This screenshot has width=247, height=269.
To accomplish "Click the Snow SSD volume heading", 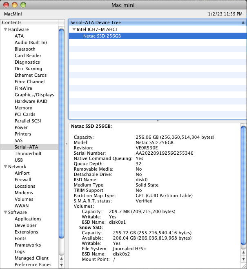I will [91, 227].
